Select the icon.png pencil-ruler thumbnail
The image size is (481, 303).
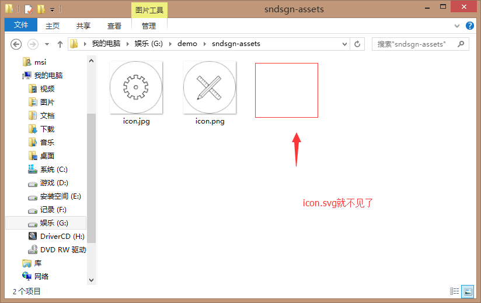coord(210,87)
